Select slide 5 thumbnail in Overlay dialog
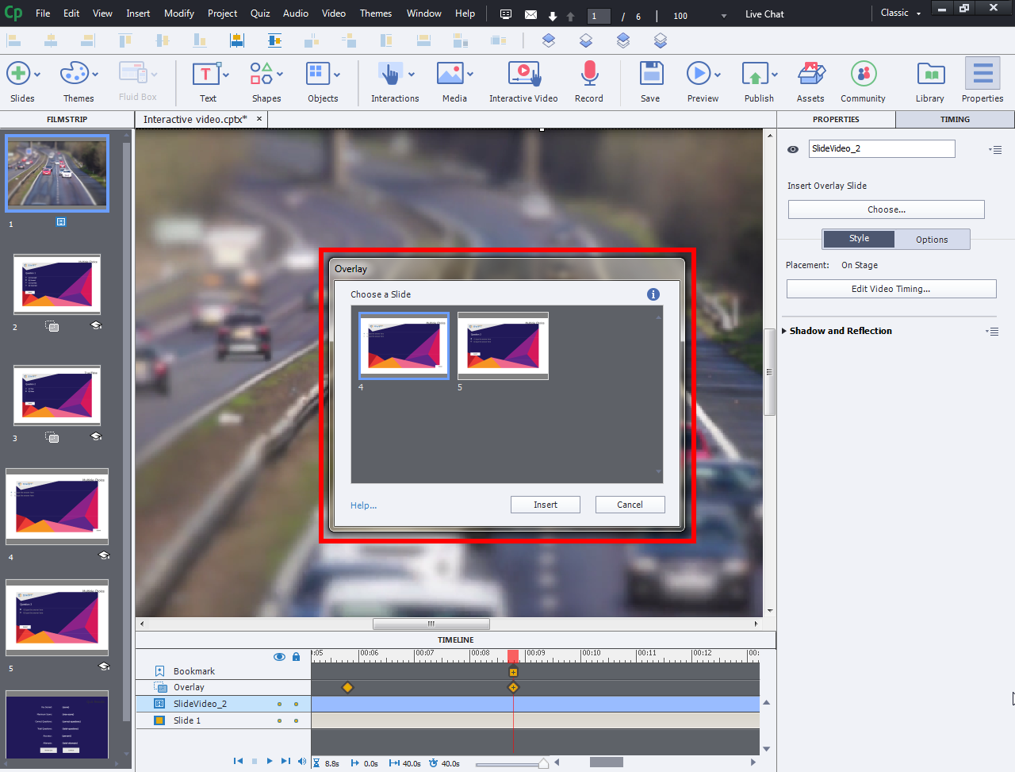The image size is (1015, 772). click(x=503, y=347)
